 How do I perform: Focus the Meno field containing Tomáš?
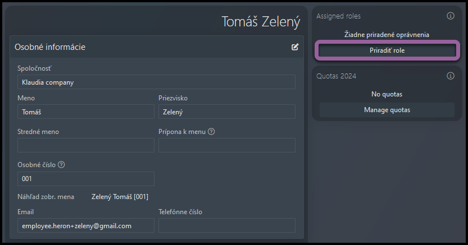[86, 112]
